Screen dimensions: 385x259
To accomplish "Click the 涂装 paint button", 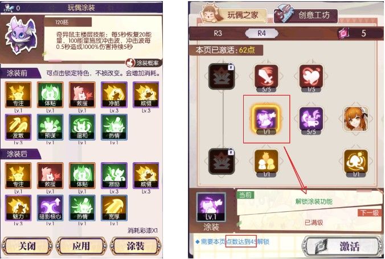I will [136, 246].
